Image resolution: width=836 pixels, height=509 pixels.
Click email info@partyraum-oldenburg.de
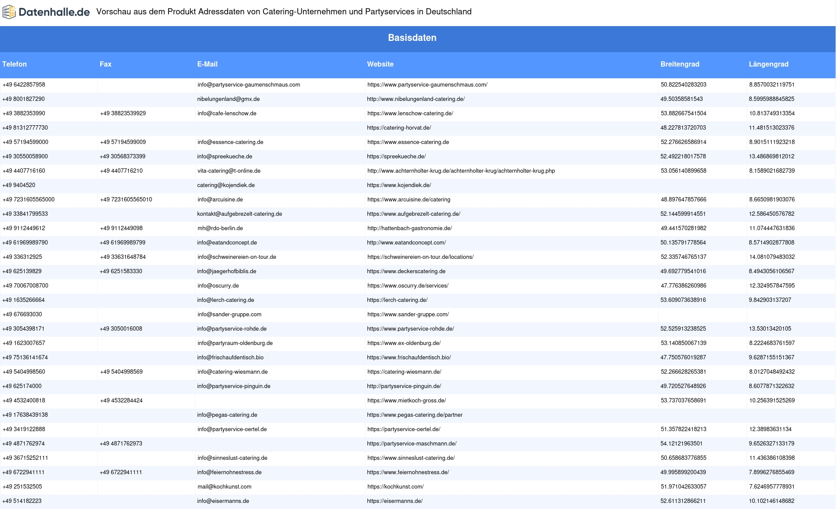[x=235, y=343]
